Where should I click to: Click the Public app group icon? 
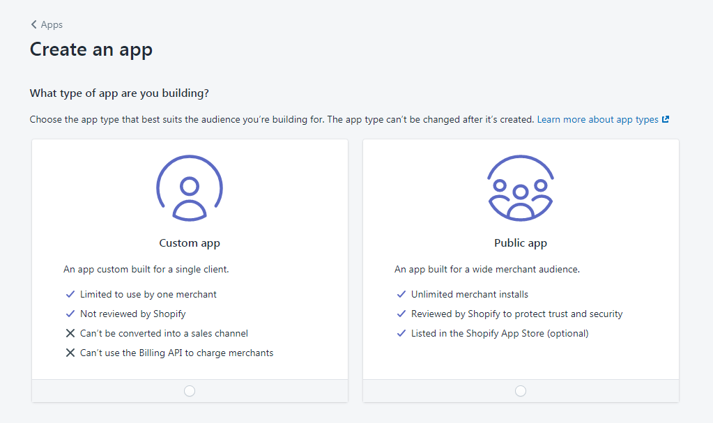520,187
